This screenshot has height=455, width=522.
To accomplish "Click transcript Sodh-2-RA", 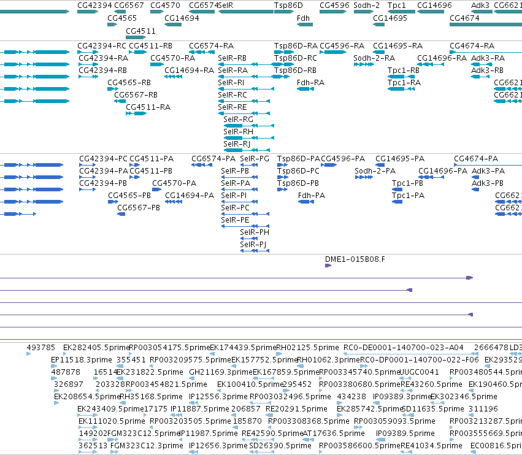I will [374, 58].
